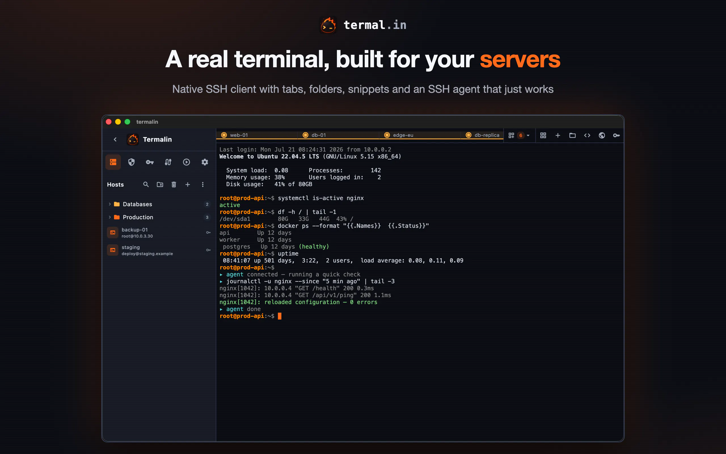
Task: Click the code brackets icon in toolbar
Action: click(x=587, y=135)
